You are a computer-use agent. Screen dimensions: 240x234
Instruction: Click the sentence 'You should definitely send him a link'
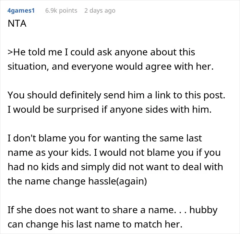coord(116,95)
